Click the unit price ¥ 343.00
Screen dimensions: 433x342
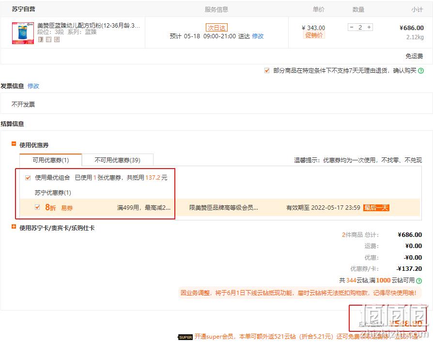(313, 28)
